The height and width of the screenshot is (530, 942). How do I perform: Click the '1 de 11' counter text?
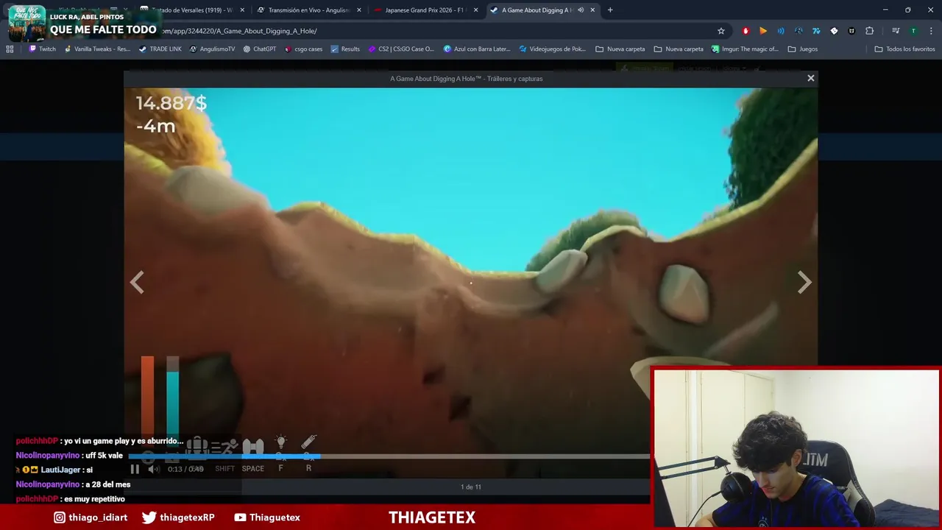tap(470, 487)
